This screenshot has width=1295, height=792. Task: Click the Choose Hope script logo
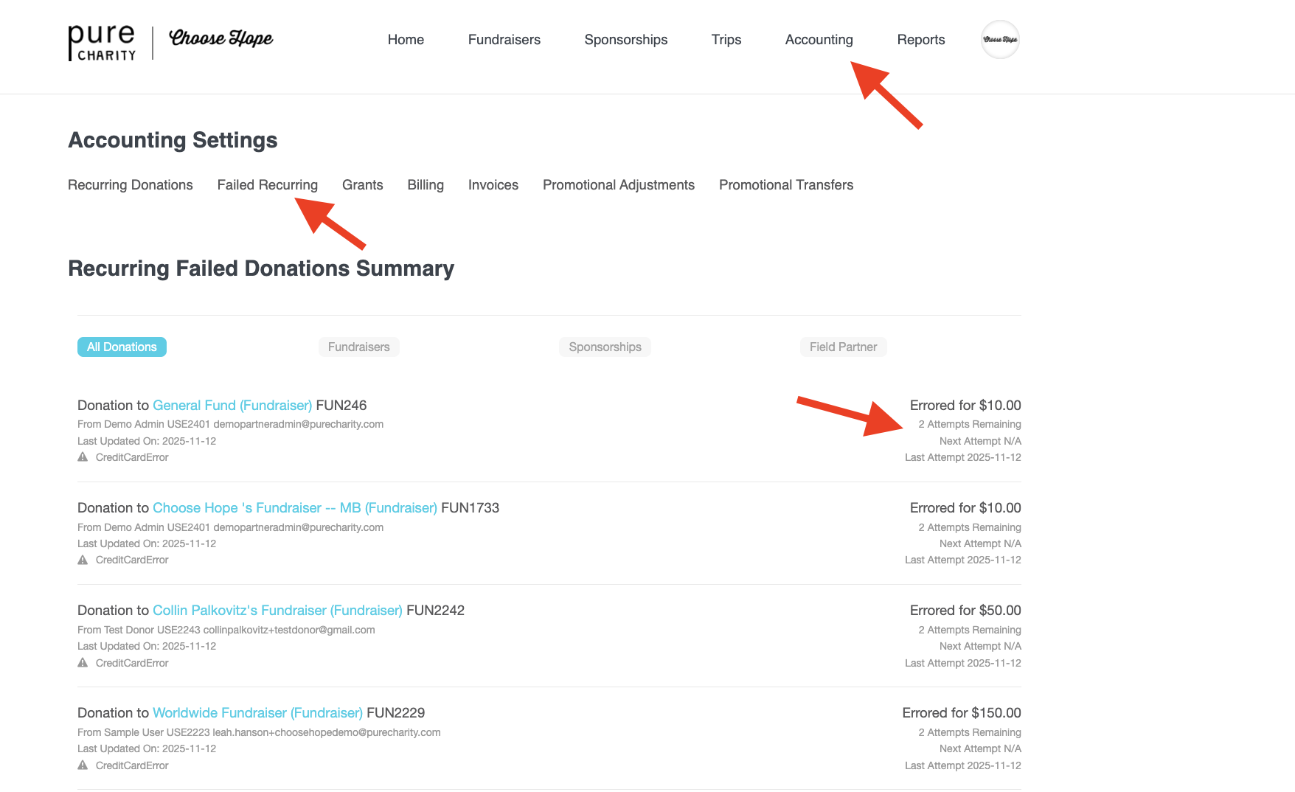pyautogui.click(x=221, y=38)
